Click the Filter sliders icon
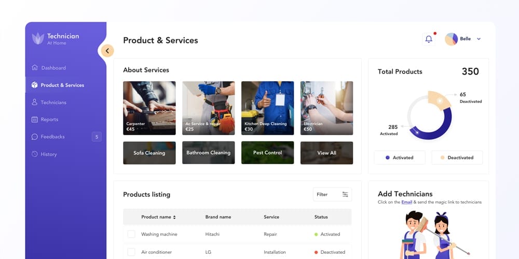 tap(345, 194)
